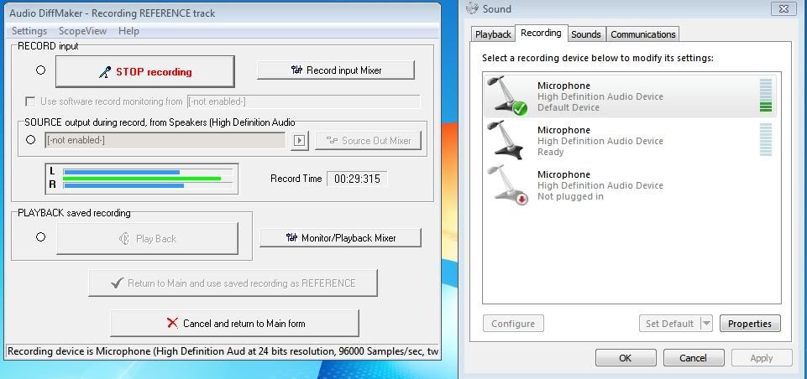The image size is (807, 379).
Task: Click the disabled Source Out Mixer button
Action: (x=368, y=140)
